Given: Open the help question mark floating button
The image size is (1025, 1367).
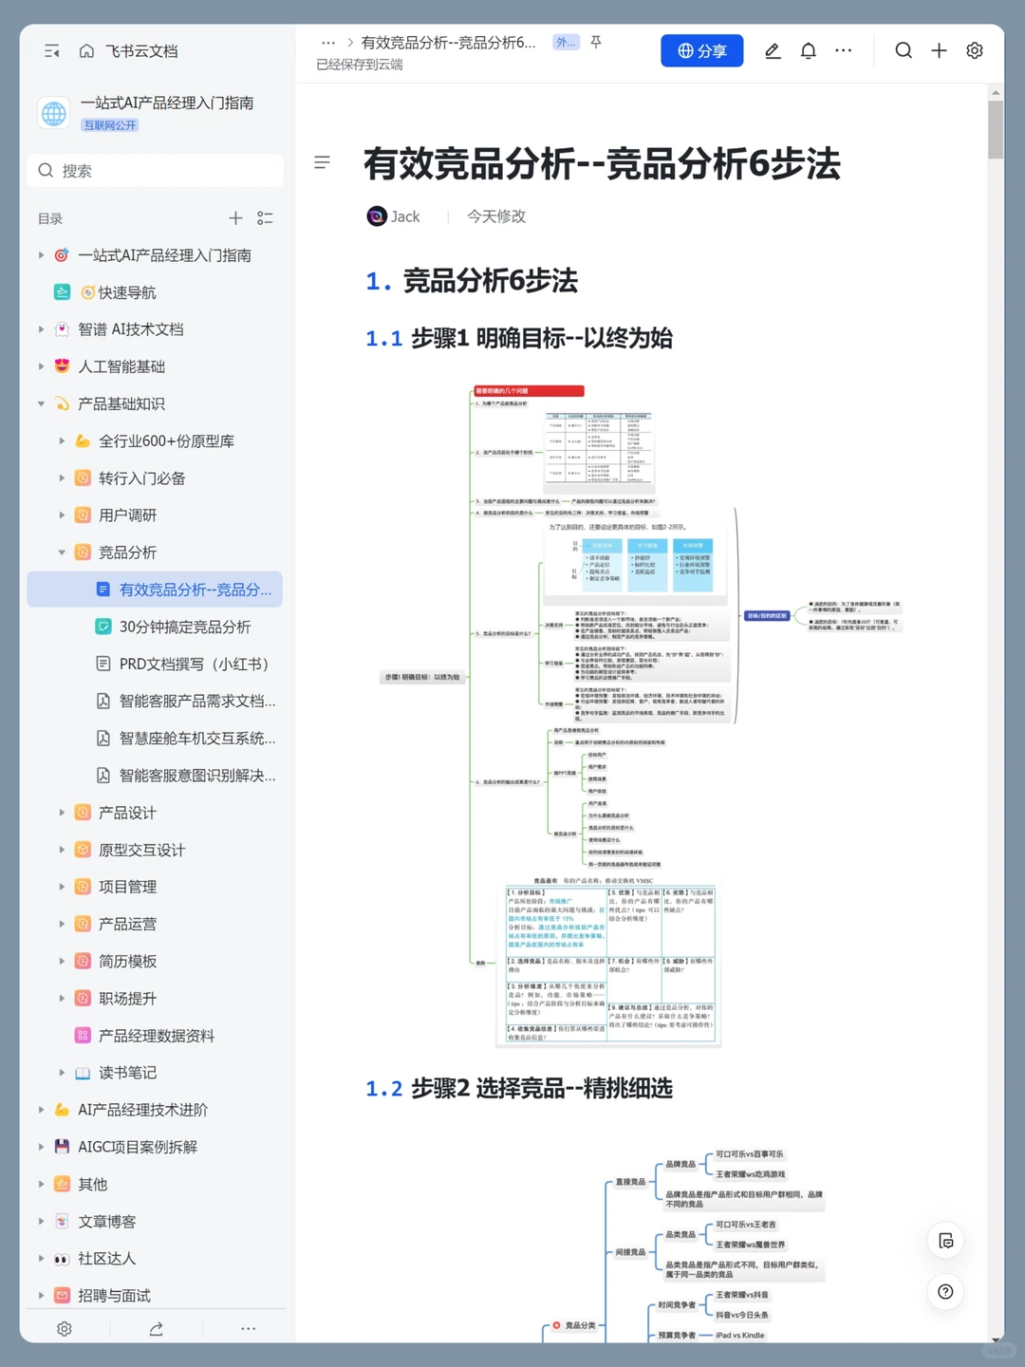Looking at the screenshot, I should [945, 1292].
